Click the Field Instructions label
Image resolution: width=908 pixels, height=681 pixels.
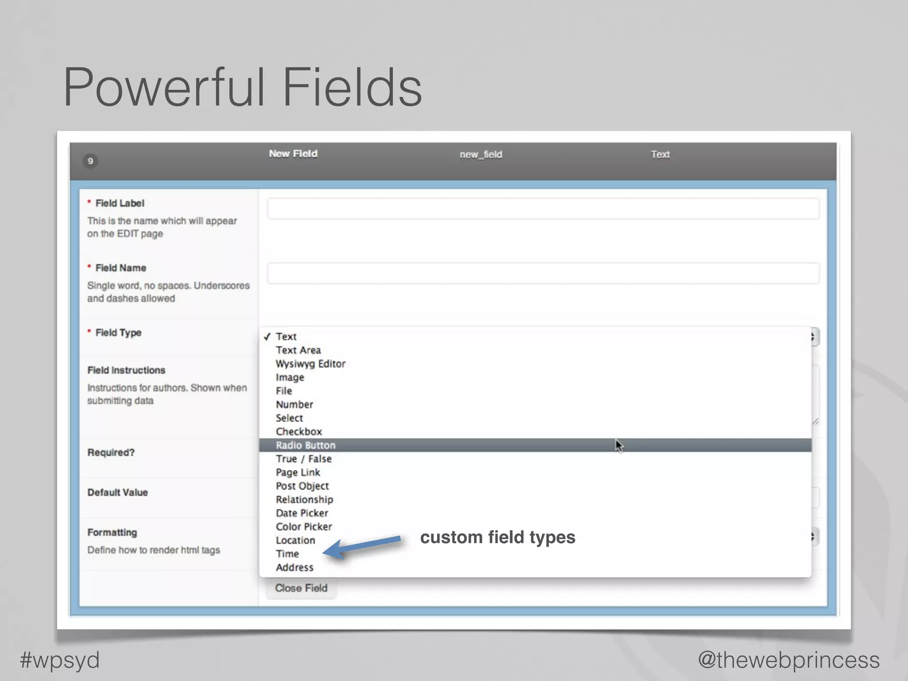coord(126,370)
